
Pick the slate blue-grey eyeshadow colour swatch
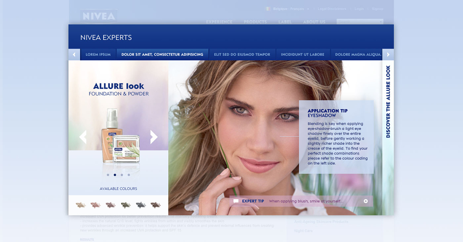pos(140,205)
